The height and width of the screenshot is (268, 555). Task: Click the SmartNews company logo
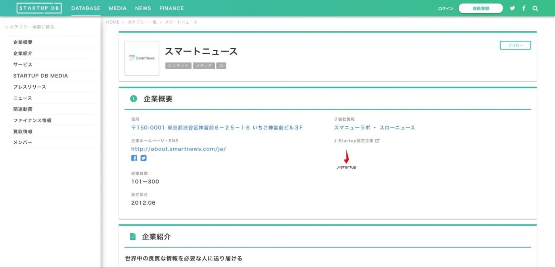tap(142, 58)
